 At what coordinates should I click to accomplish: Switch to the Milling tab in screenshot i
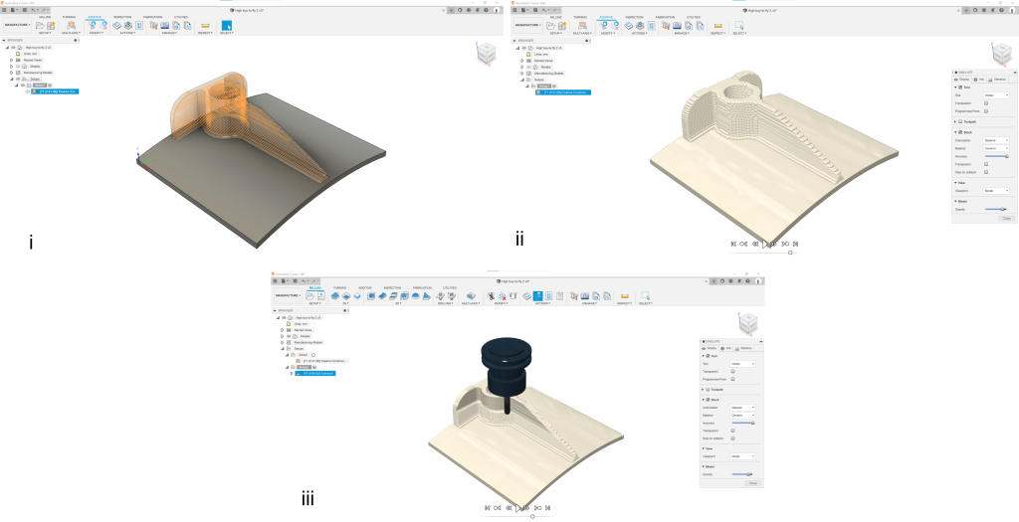(45, 17)
